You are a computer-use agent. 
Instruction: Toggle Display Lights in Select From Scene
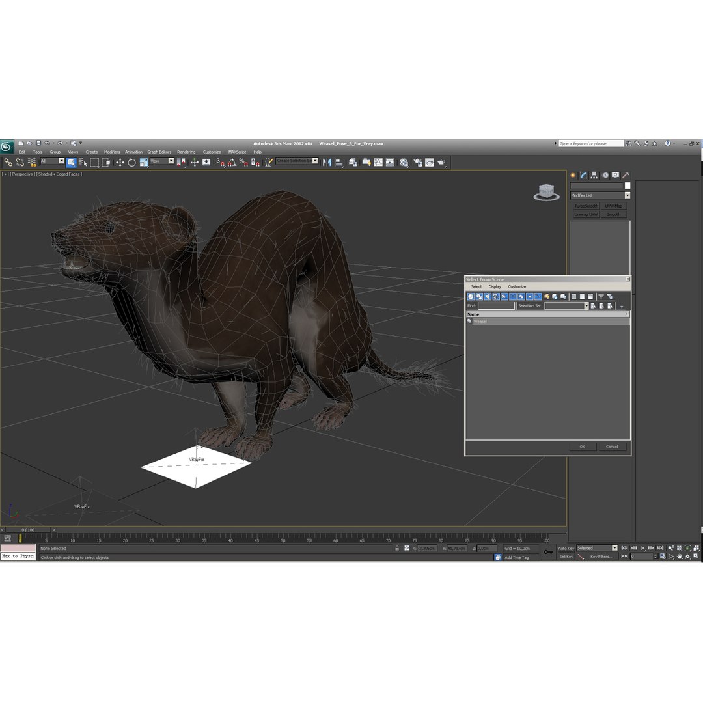[x=488, y=296]
